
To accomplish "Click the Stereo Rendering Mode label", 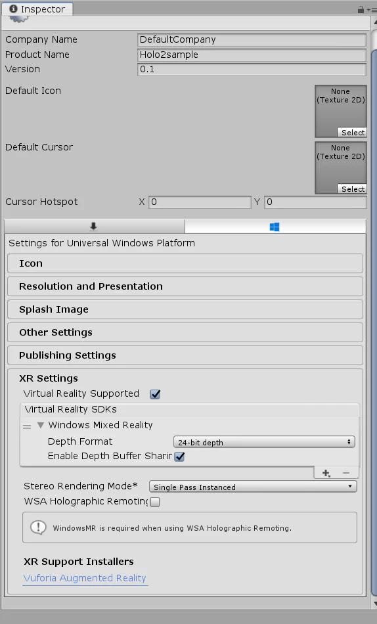I will tap(81, 486).
